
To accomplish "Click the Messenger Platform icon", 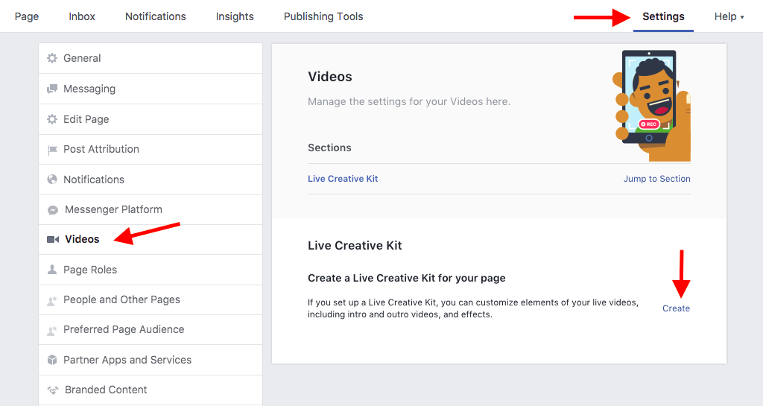I will [53, 210].
